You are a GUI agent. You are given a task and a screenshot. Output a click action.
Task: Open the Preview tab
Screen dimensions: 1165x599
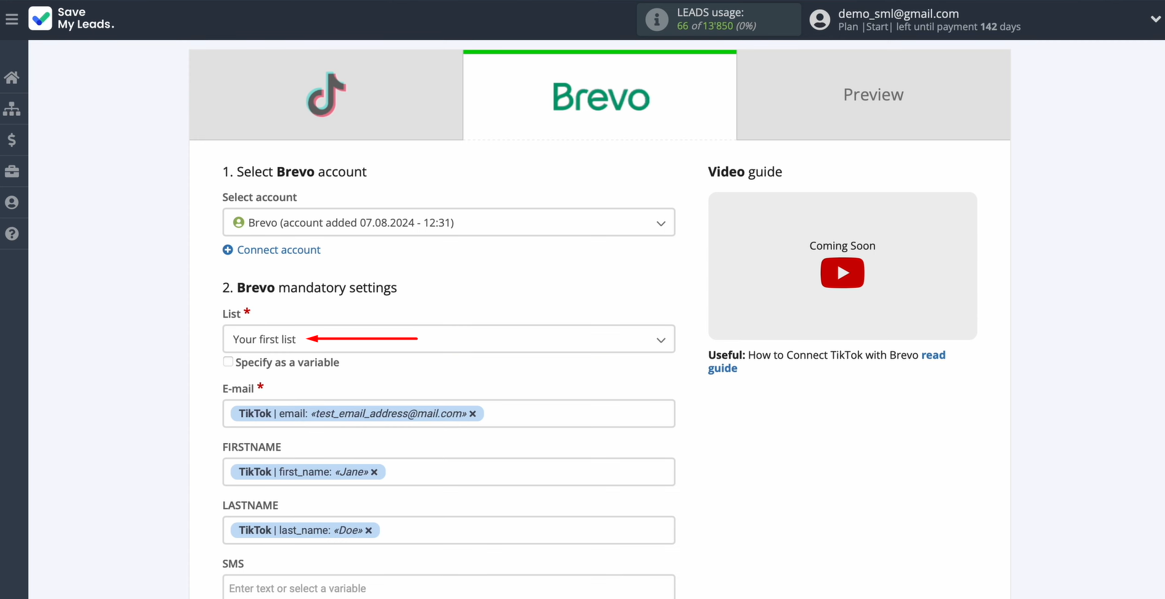point(873,95)
